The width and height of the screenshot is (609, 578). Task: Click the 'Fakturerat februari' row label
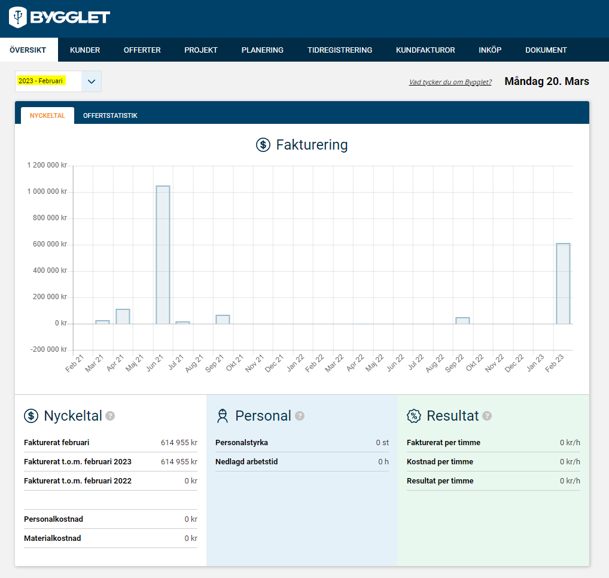click(x=57, y=442)
